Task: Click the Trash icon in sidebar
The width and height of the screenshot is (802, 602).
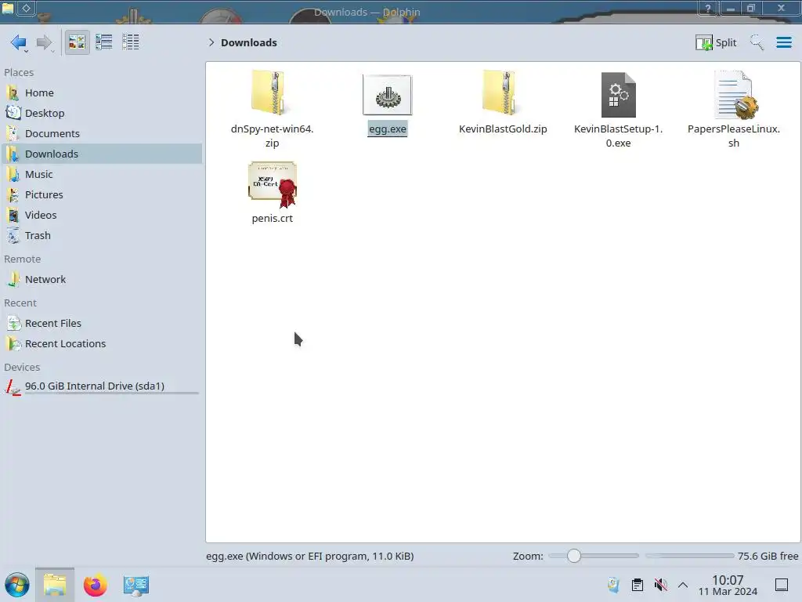Action: tap(13, 236)
